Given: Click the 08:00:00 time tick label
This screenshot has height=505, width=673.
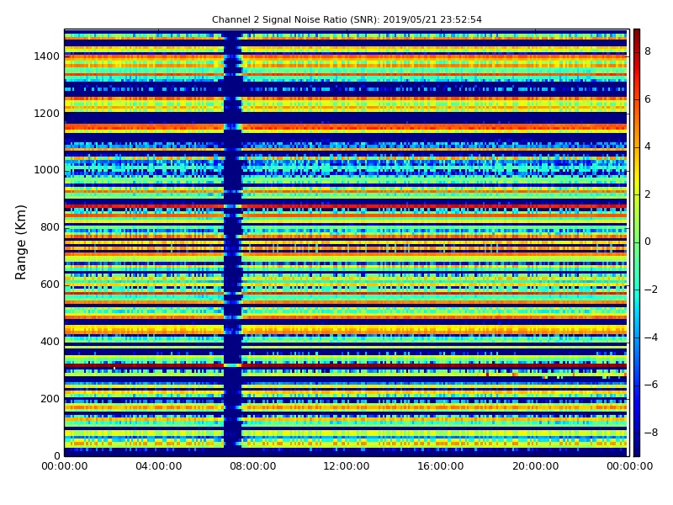Looking at the screenshot, I should 253,466.
